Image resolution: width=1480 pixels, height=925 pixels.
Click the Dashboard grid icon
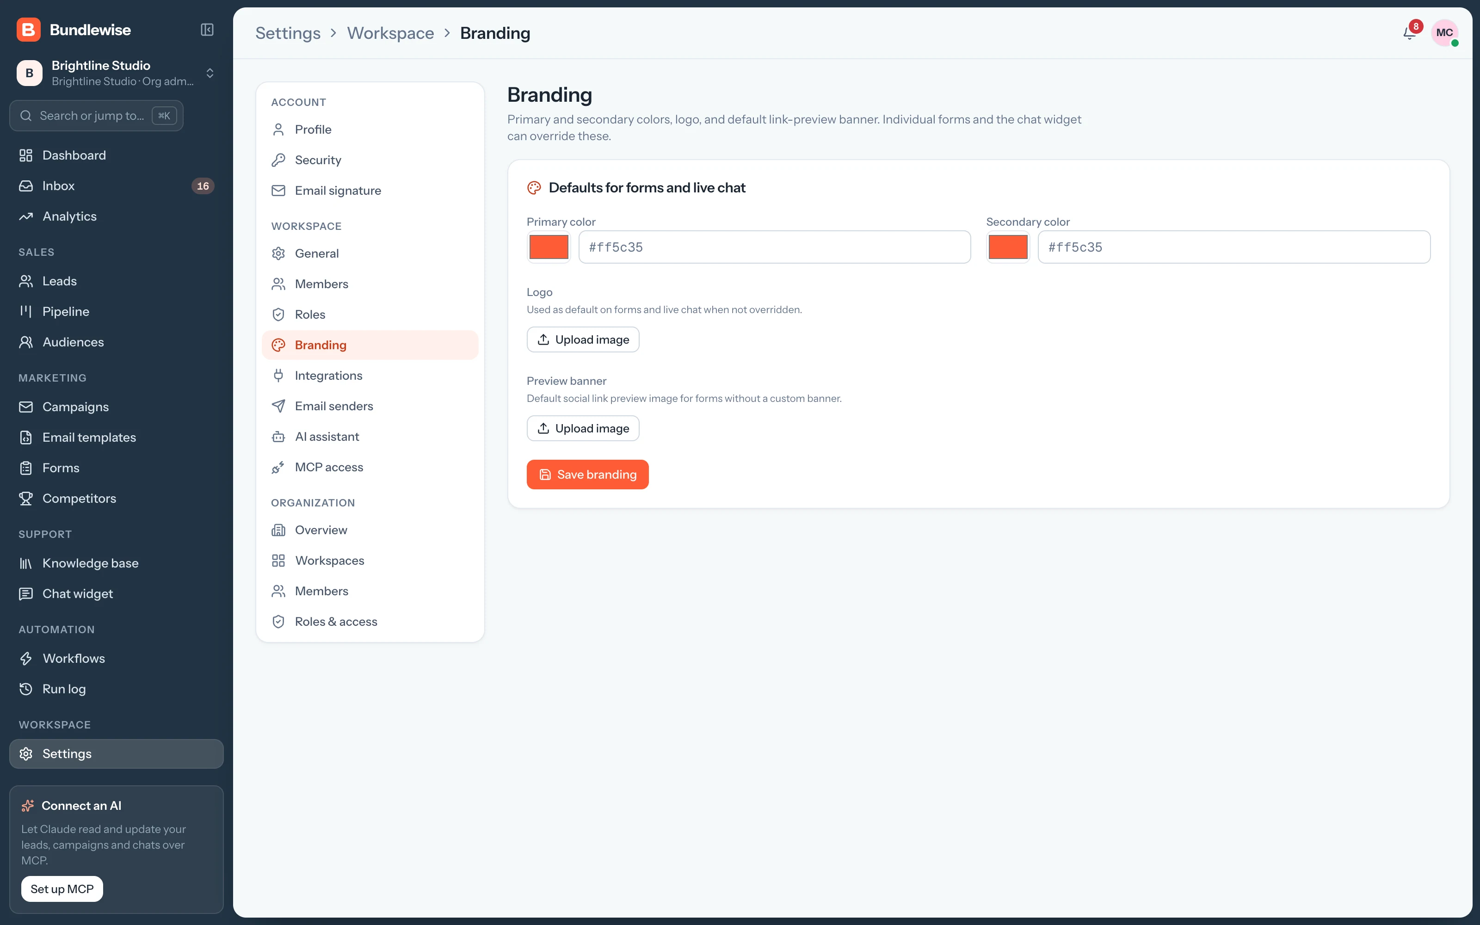tap(26, 155)
